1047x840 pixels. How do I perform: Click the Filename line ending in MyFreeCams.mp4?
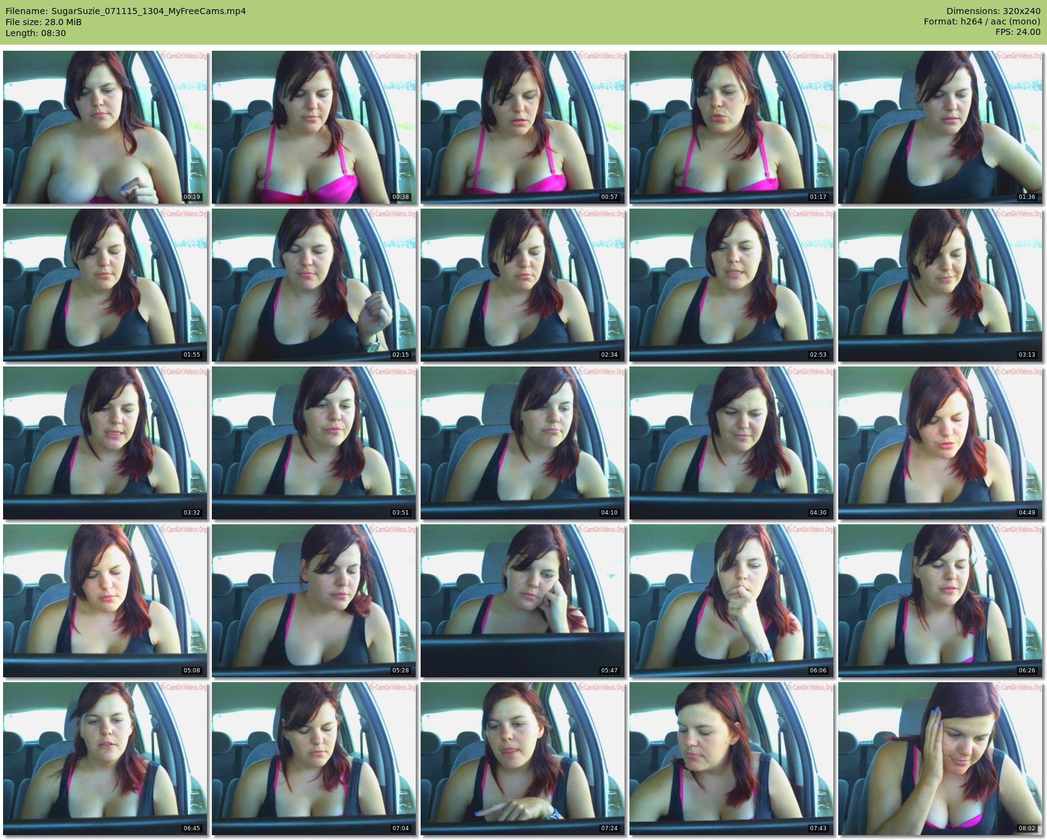[x=126, y=11]
